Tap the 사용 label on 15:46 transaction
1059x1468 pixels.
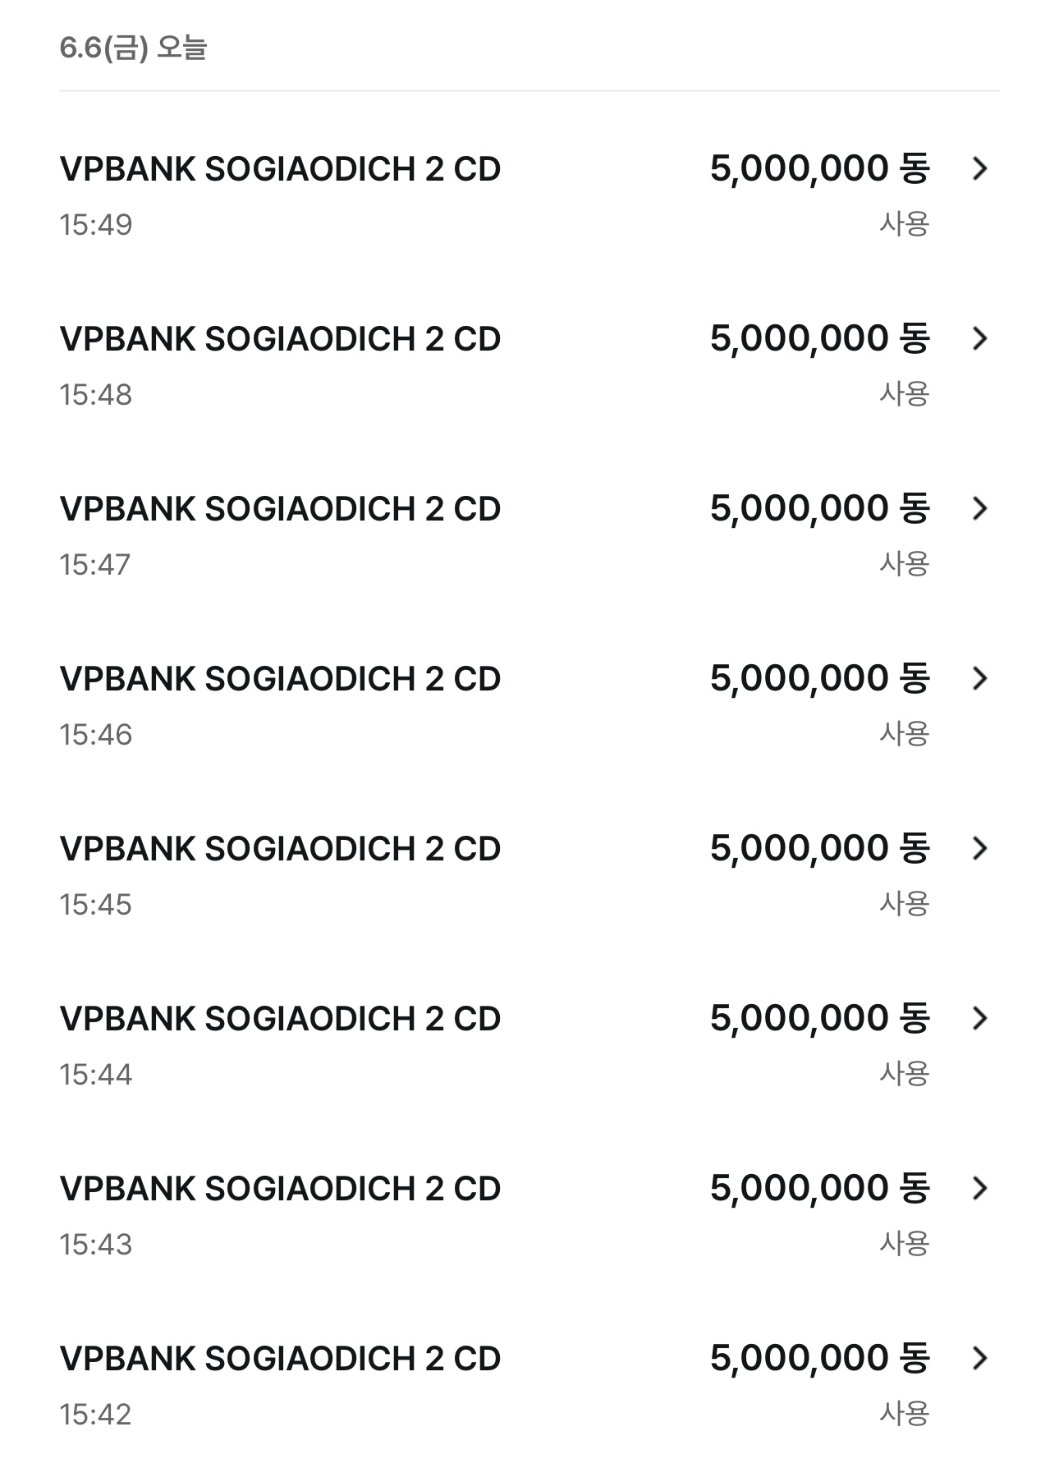point(904,734)
